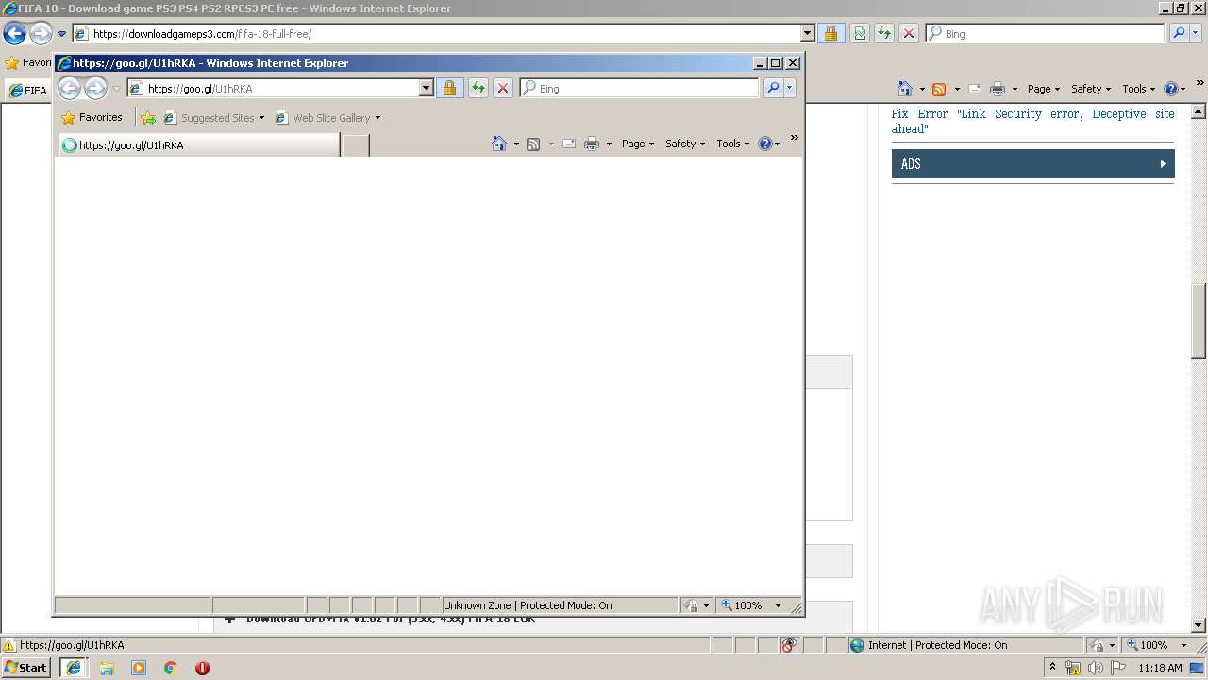The image size is (1208, 680).
Task: Open the Tools menu in main window
Action: click(x=1139, y=89)
